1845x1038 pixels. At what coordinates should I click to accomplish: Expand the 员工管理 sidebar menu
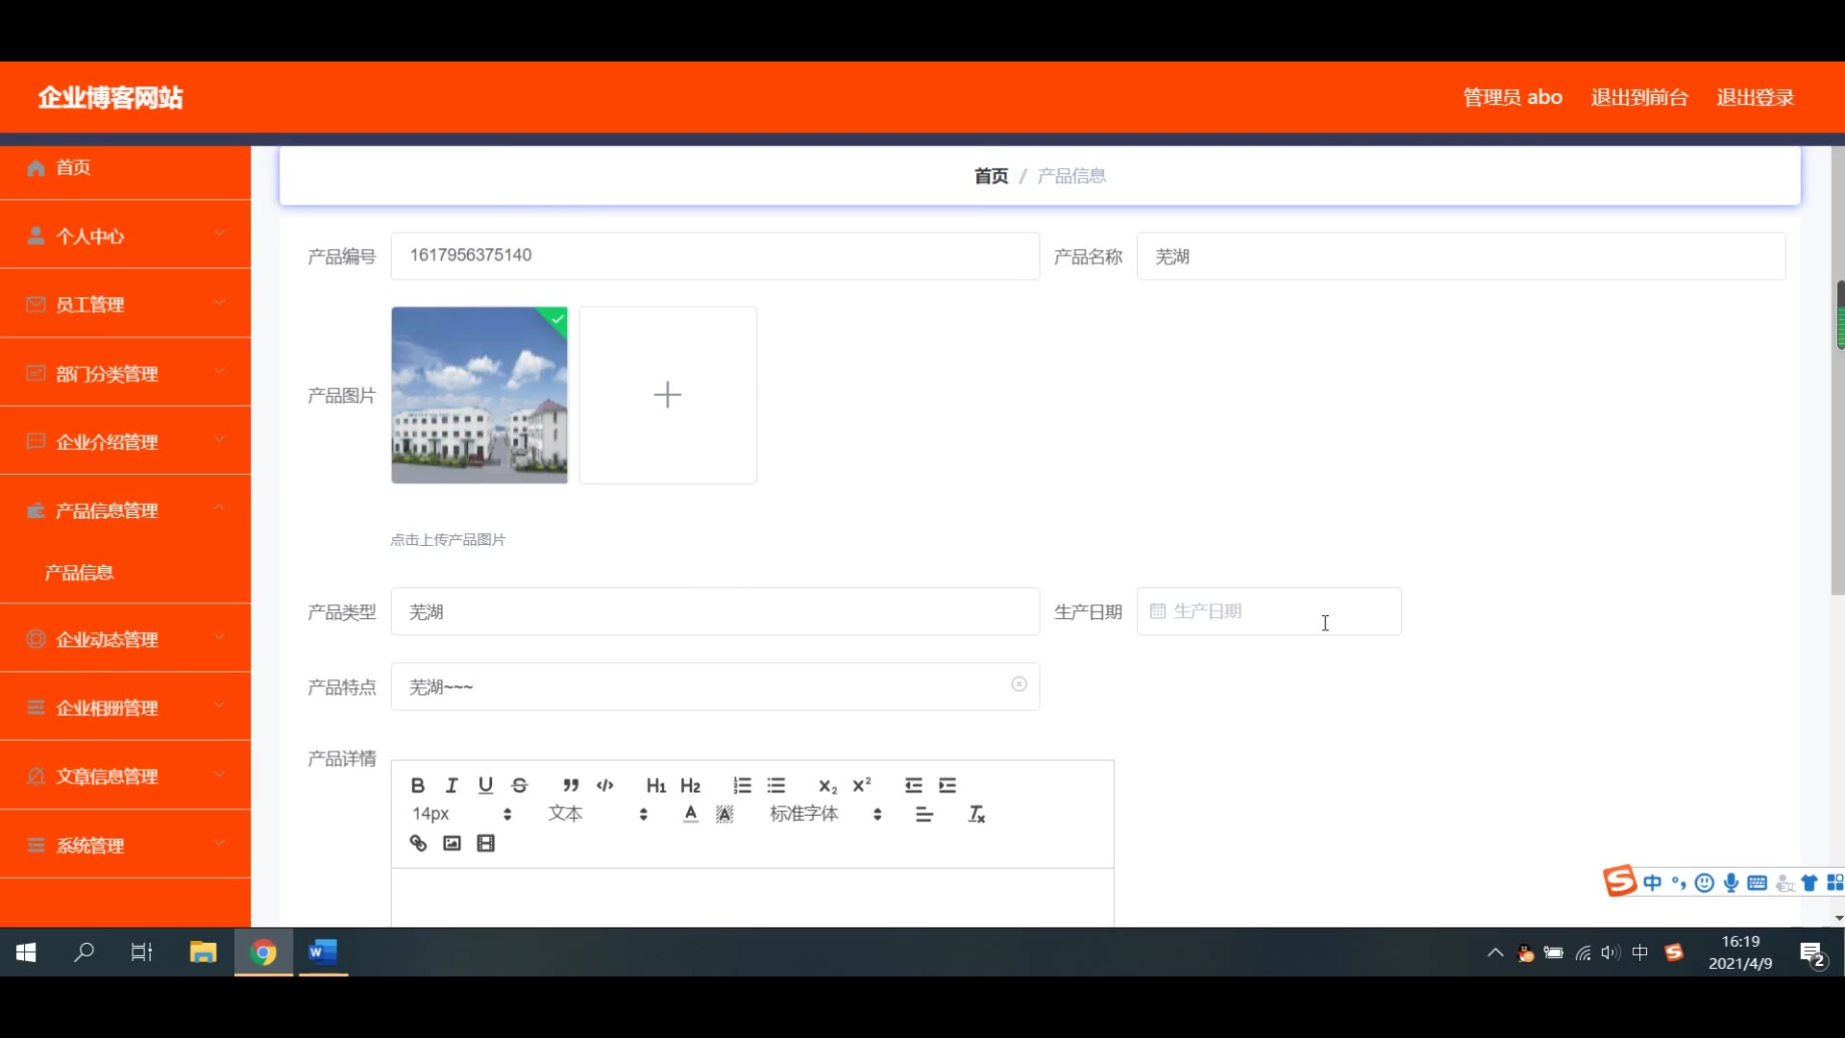tap(125, 305)
